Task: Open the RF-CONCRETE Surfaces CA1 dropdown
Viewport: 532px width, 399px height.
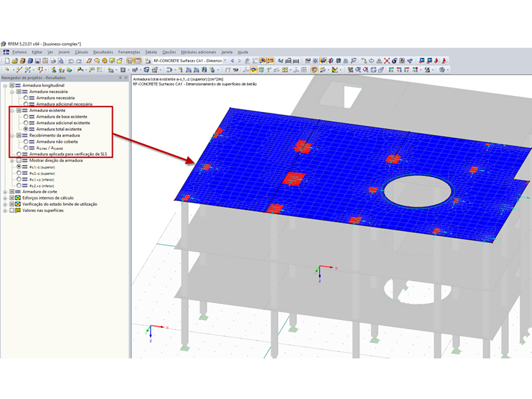Action: 225,61
